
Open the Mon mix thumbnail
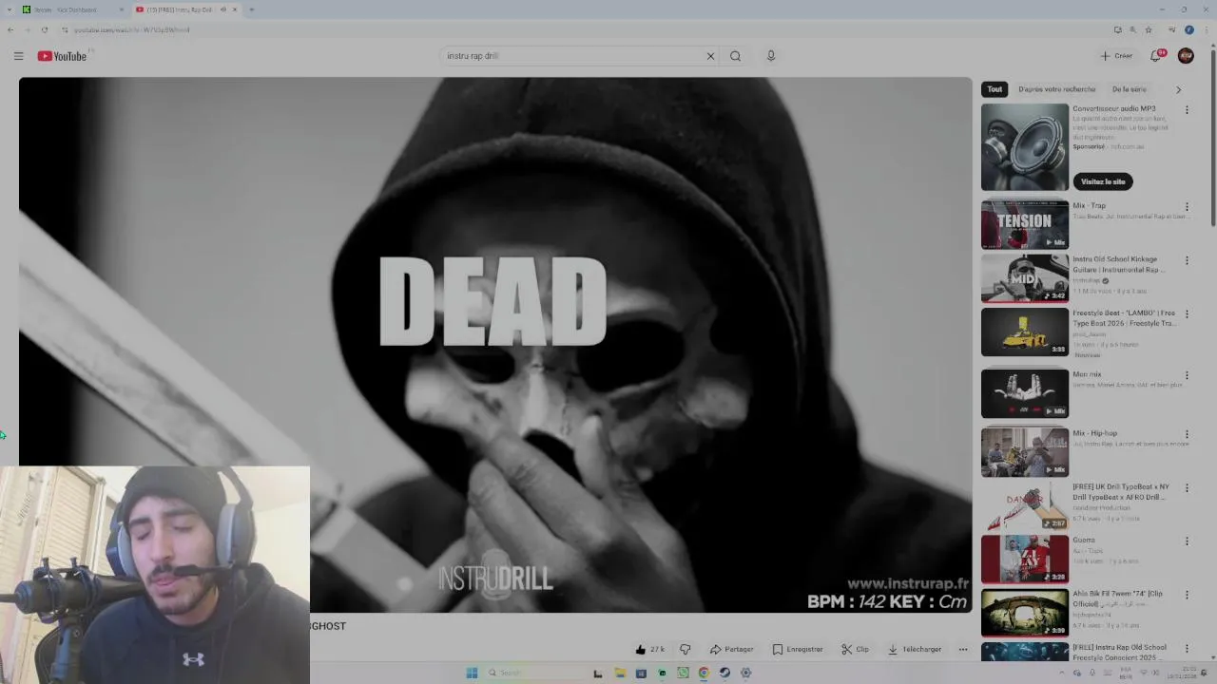click(x=1025, y=393)
